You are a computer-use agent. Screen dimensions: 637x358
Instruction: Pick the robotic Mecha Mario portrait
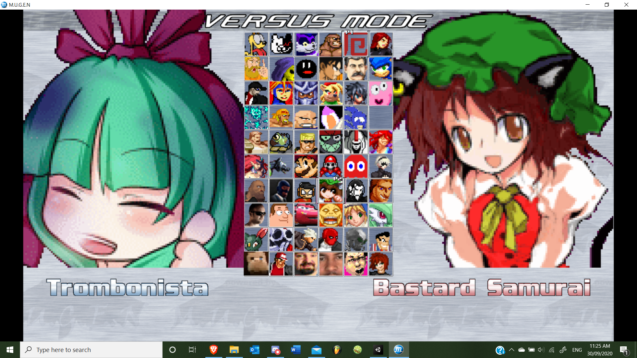point(331,167)
